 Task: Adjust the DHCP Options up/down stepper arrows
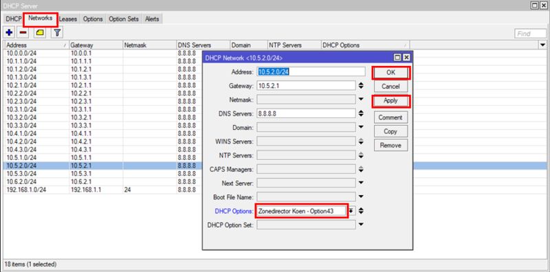point(361,211)
